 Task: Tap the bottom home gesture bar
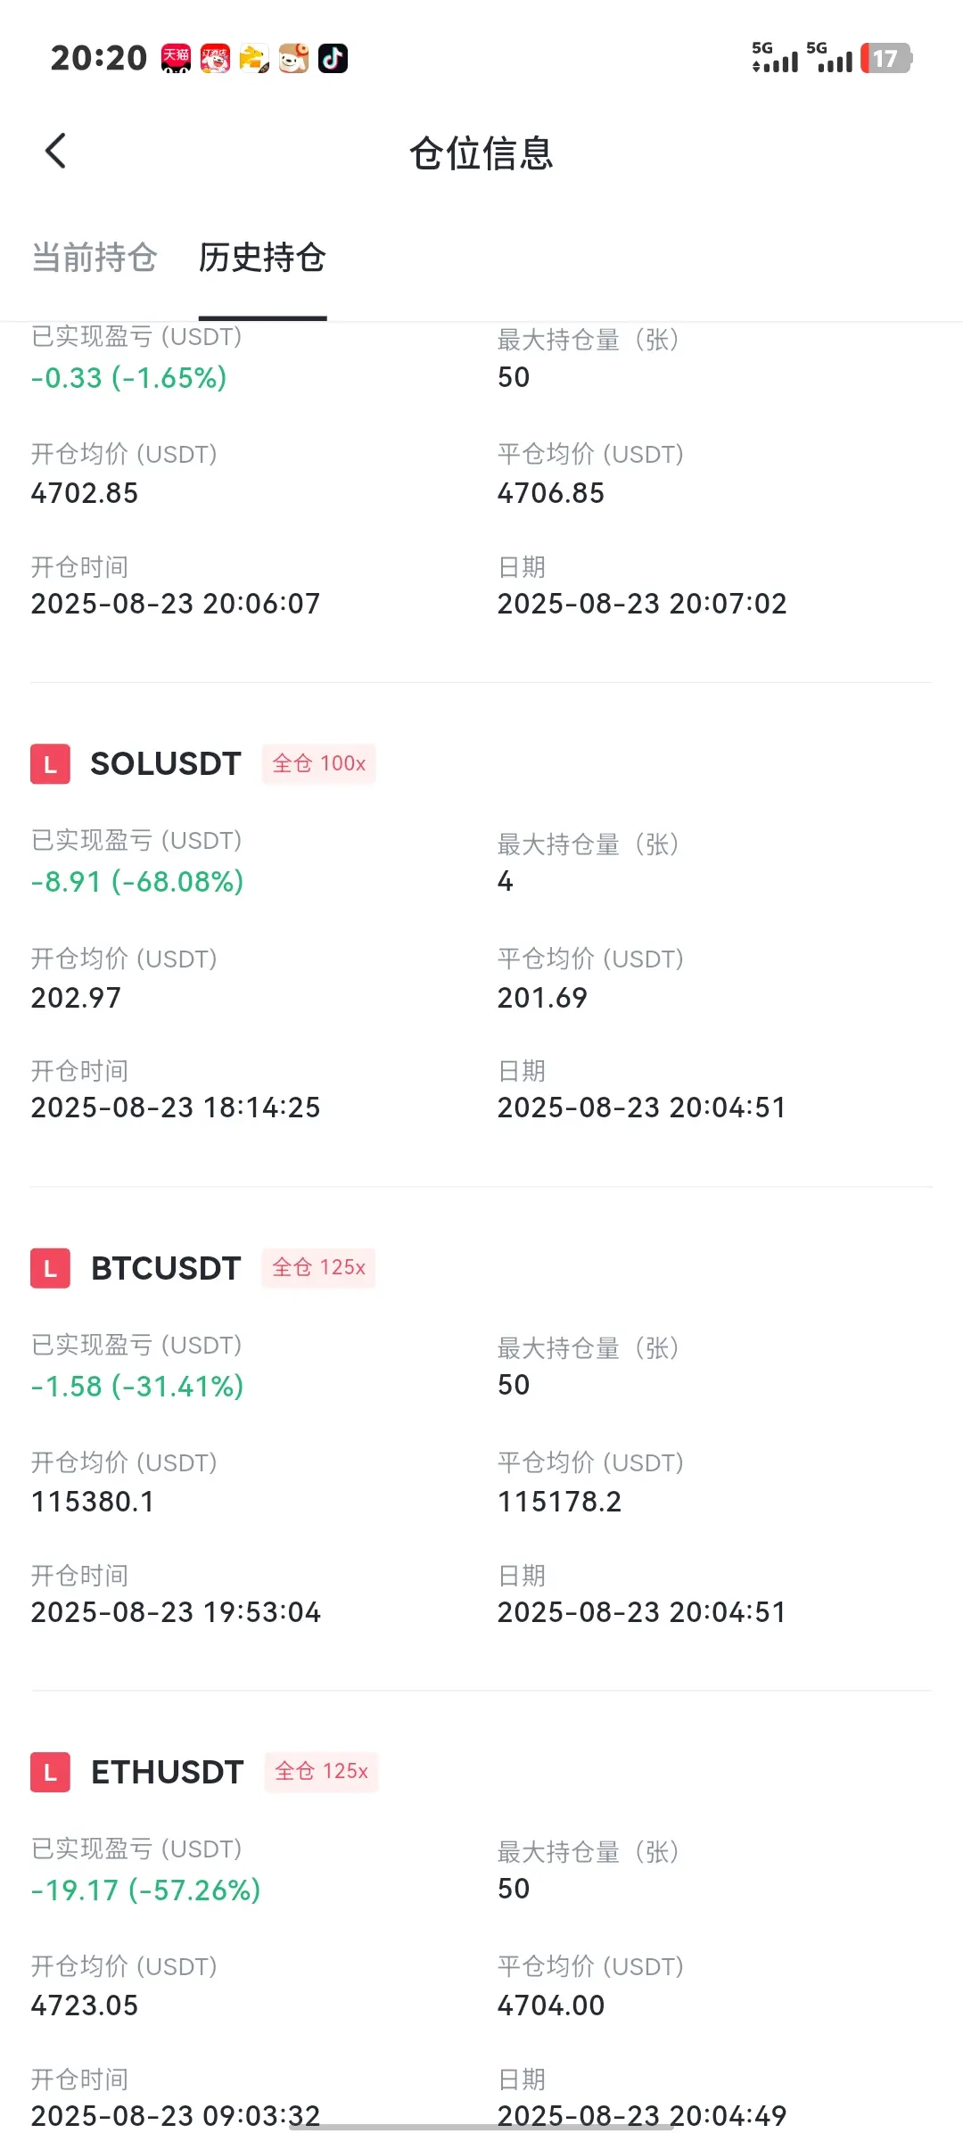pyautogui.click(x=481, y=2127)
